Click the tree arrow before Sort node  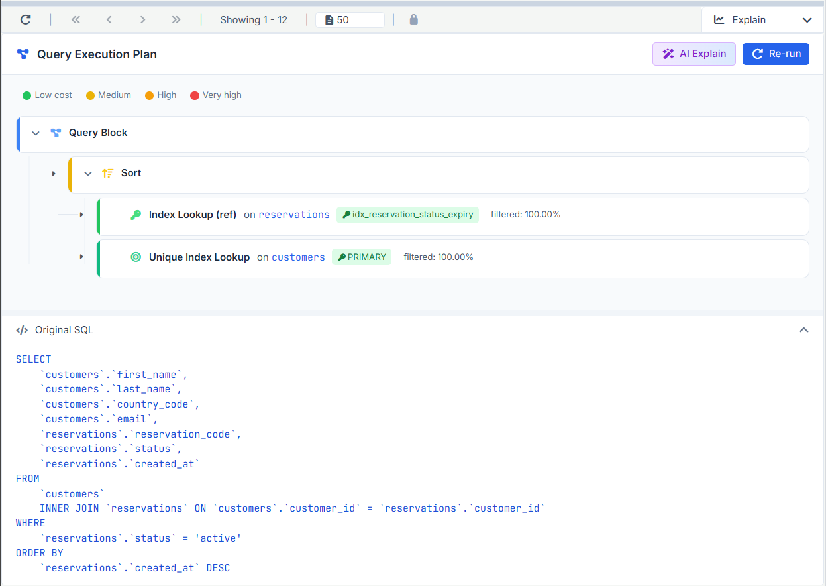tap(54, 174)
